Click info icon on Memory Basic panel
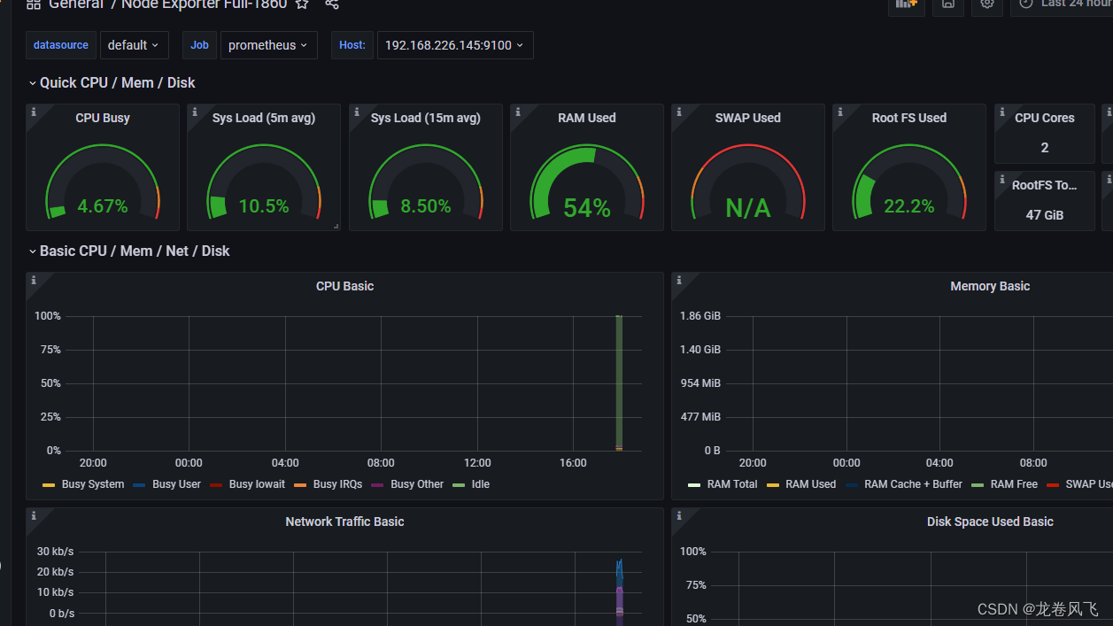Viewport: 1113px width, 626px height. click(679, 281)
